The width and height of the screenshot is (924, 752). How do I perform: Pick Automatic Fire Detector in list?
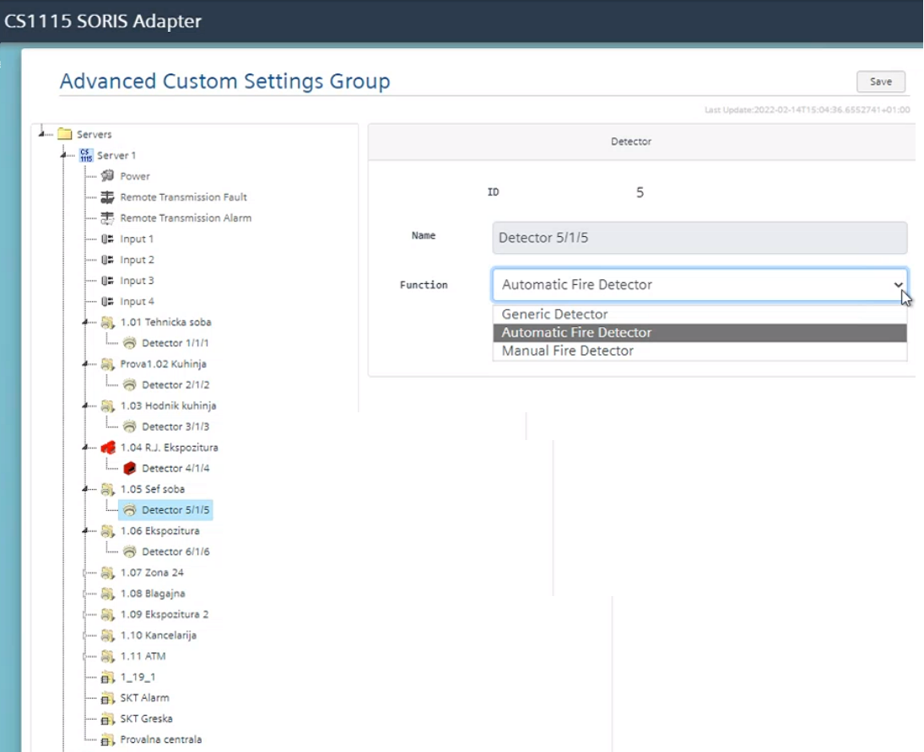click(576, 332)
